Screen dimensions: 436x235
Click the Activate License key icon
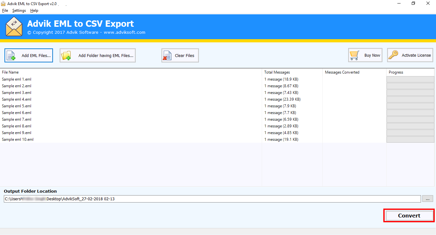click(393, 55)
